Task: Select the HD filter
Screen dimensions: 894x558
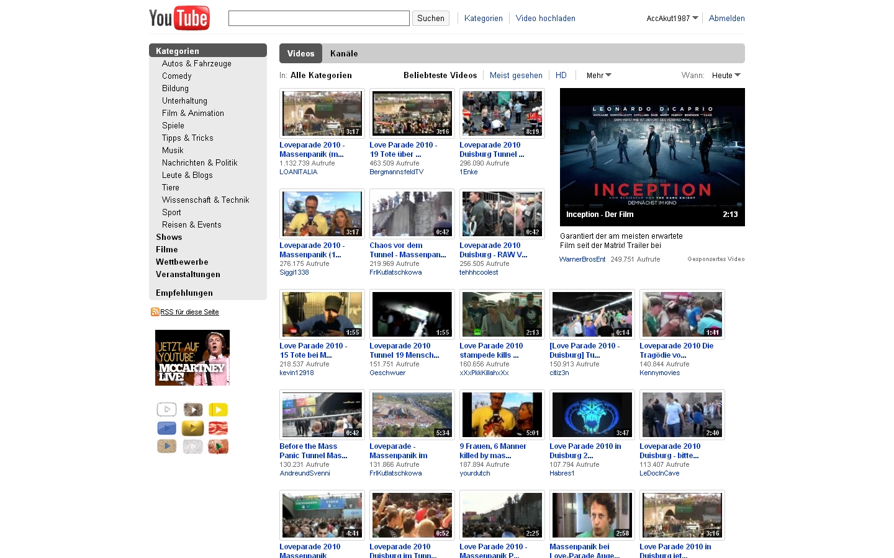Action: tap(561, 75)
